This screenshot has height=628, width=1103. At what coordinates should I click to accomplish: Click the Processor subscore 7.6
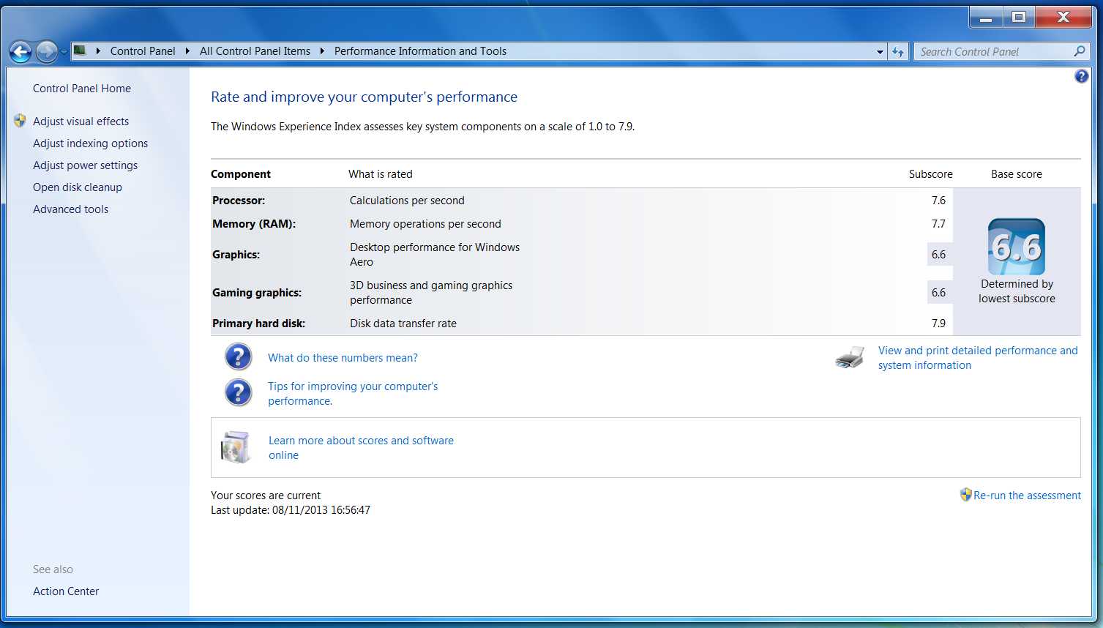[938, 201]
